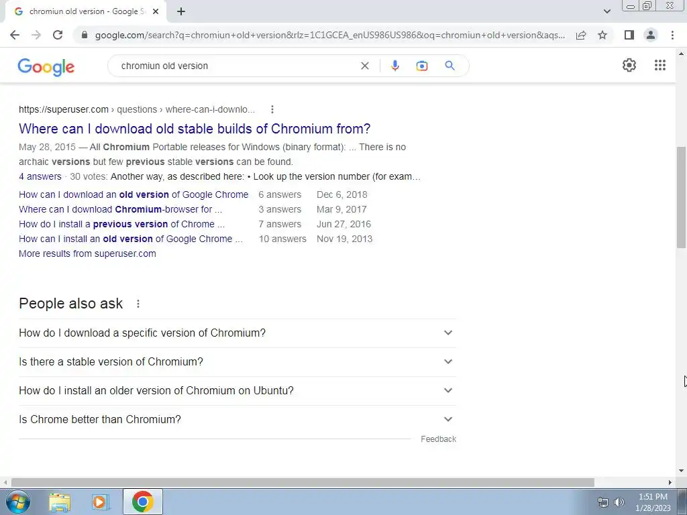Expand 'How do I install an older version of Chromium on Ubuntu?'
The width and height of the screenshot is (687, 515).
(237, 391)
